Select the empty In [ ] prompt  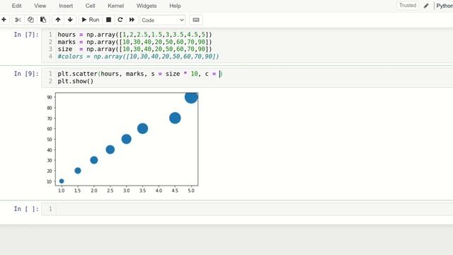pyautogui.click(x=26, y=209)
